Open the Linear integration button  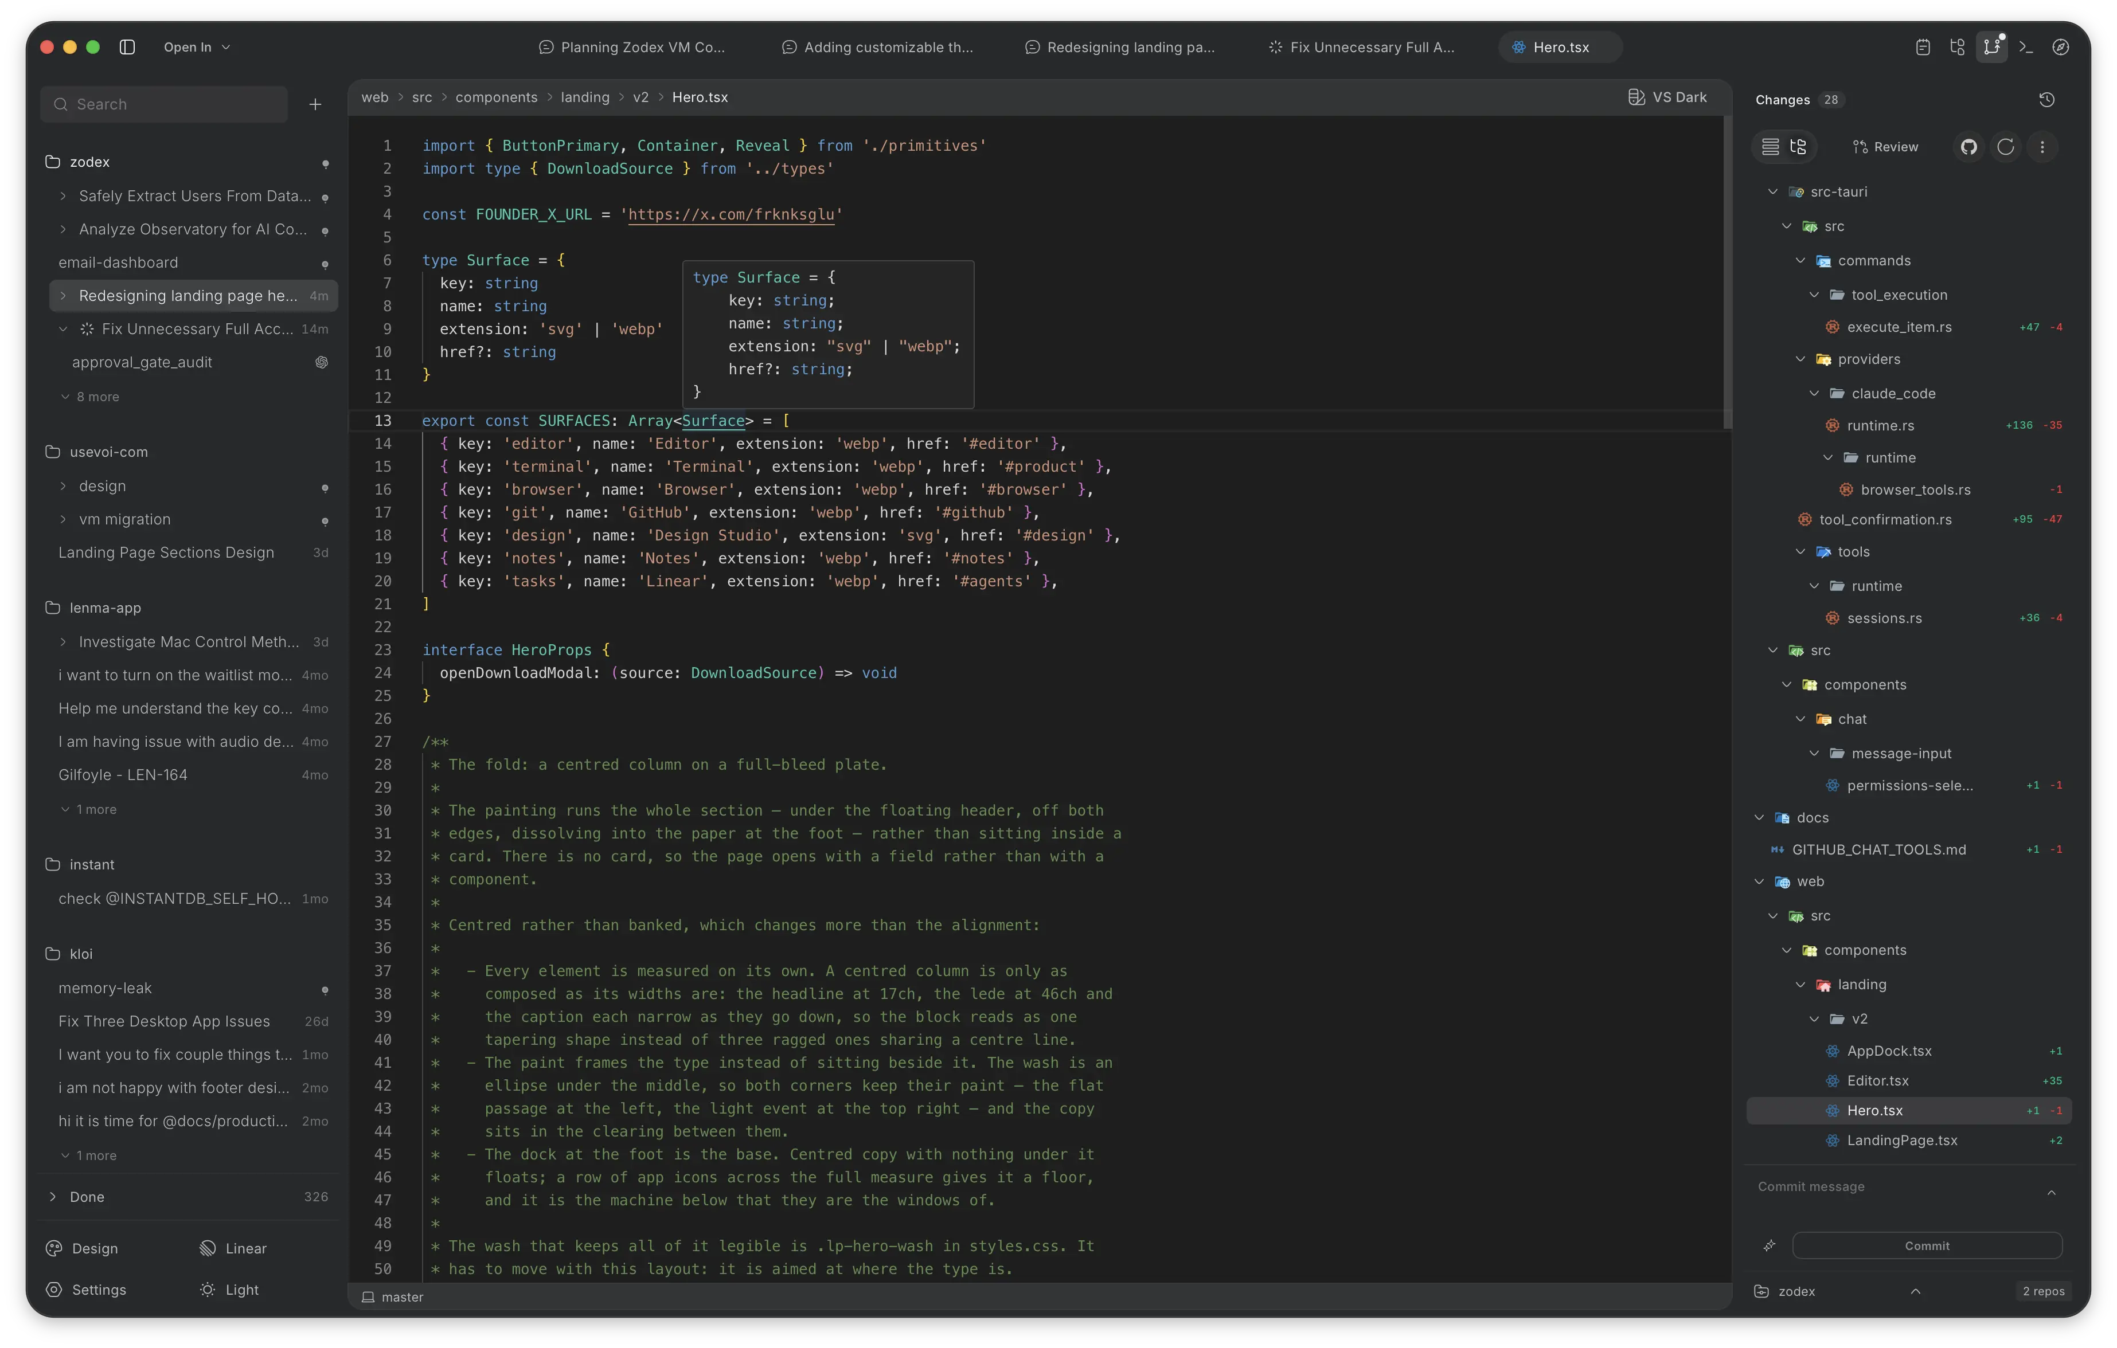coord(233,1249)
